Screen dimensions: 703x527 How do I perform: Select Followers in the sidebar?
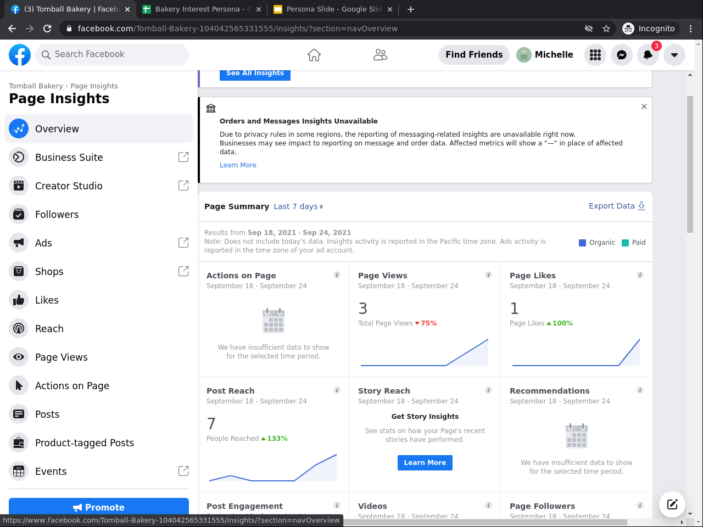pyautogui.click(x=99, y=214)
